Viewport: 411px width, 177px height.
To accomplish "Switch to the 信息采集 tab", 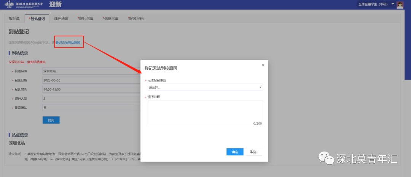I will point(111,19).
